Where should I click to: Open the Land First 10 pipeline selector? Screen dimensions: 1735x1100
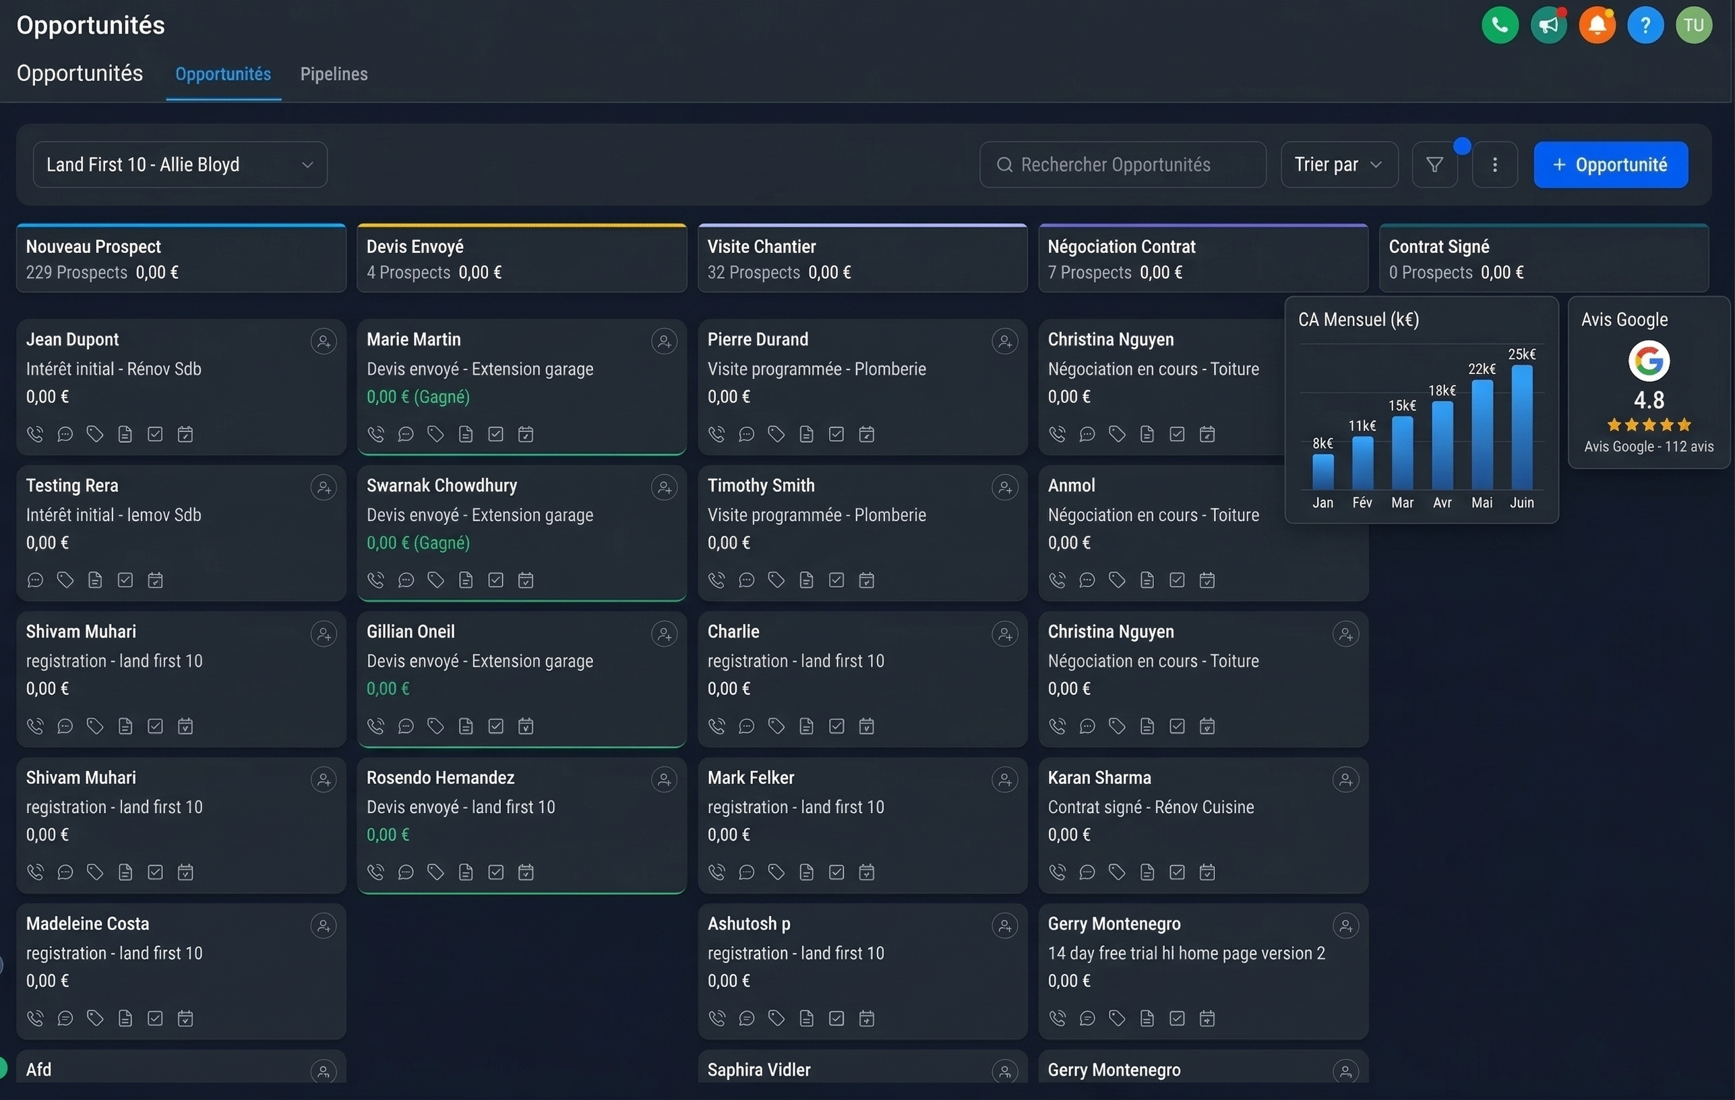point(180,164)
